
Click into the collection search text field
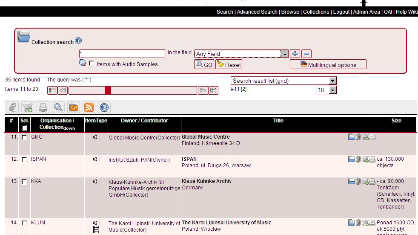tap(122, 54)
